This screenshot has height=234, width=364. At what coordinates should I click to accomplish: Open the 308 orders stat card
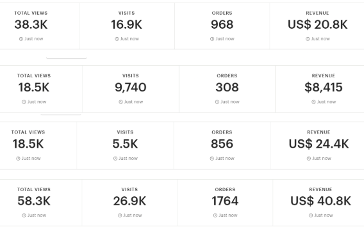pos(227,89)
